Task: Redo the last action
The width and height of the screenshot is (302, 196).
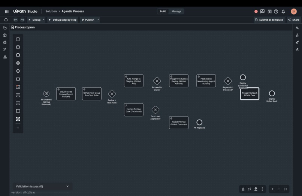Action: (x=22, y=19)
